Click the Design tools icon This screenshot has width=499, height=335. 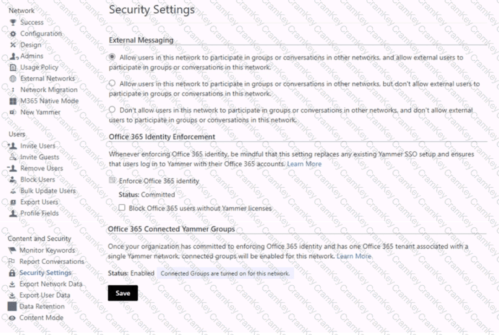click(13, 45)
